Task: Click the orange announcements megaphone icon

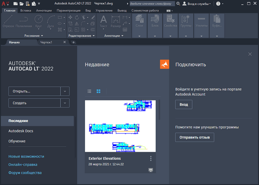Action: (164, 65)
